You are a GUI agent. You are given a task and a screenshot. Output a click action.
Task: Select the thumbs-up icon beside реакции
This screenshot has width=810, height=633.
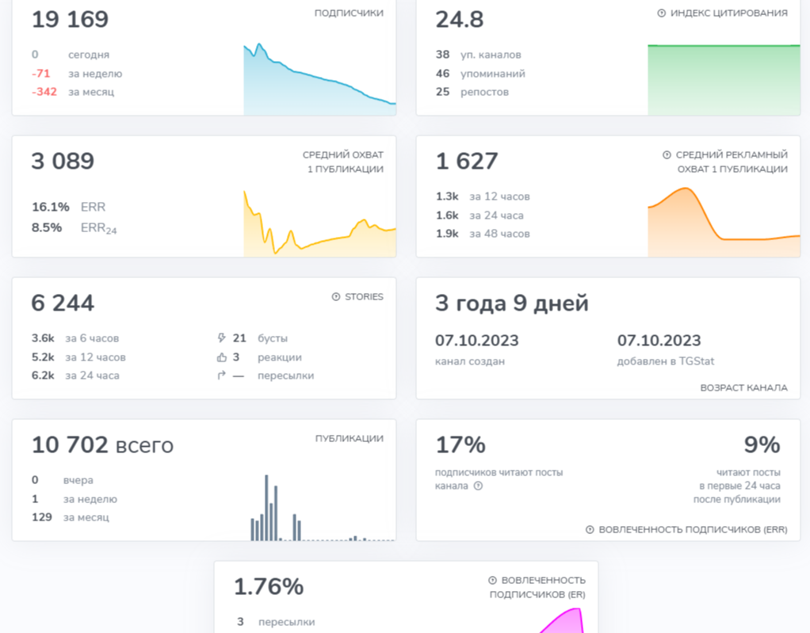tap(222, 357)
